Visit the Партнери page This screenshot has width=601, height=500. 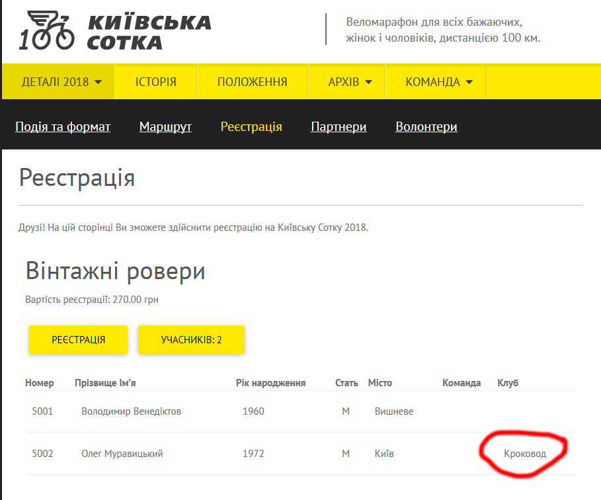tap(339, 126)
